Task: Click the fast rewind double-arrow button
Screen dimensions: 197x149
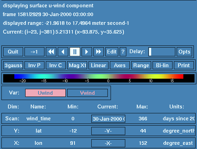Action: click(x=51, y=52)
